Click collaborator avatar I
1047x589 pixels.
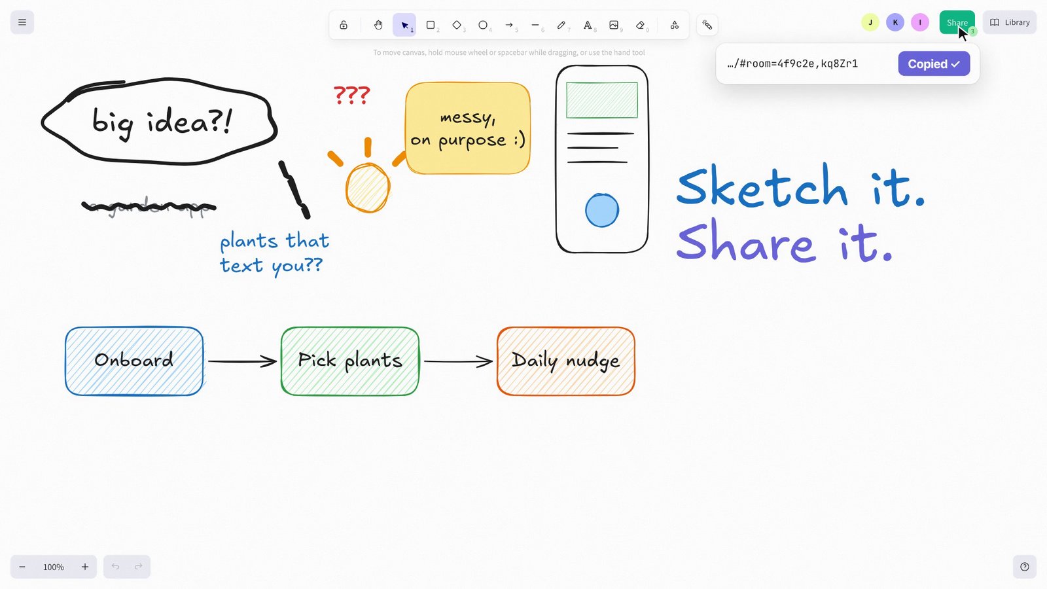(x=920, y=22)
